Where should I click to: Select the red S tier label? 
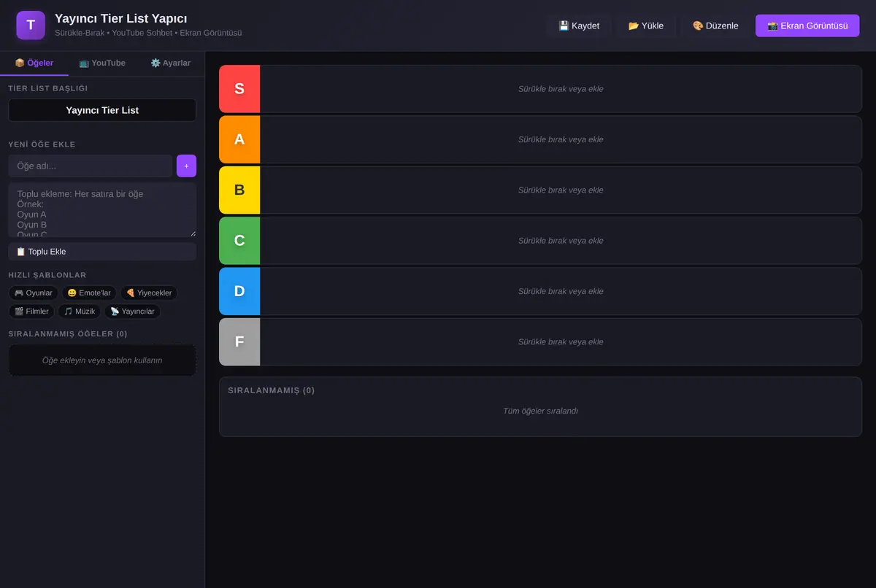[239, 89]
